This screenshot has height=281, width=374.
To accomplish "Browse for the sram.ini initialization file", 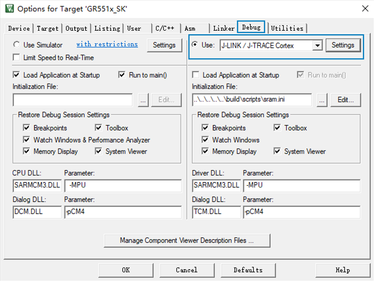I will click(322, 100).
